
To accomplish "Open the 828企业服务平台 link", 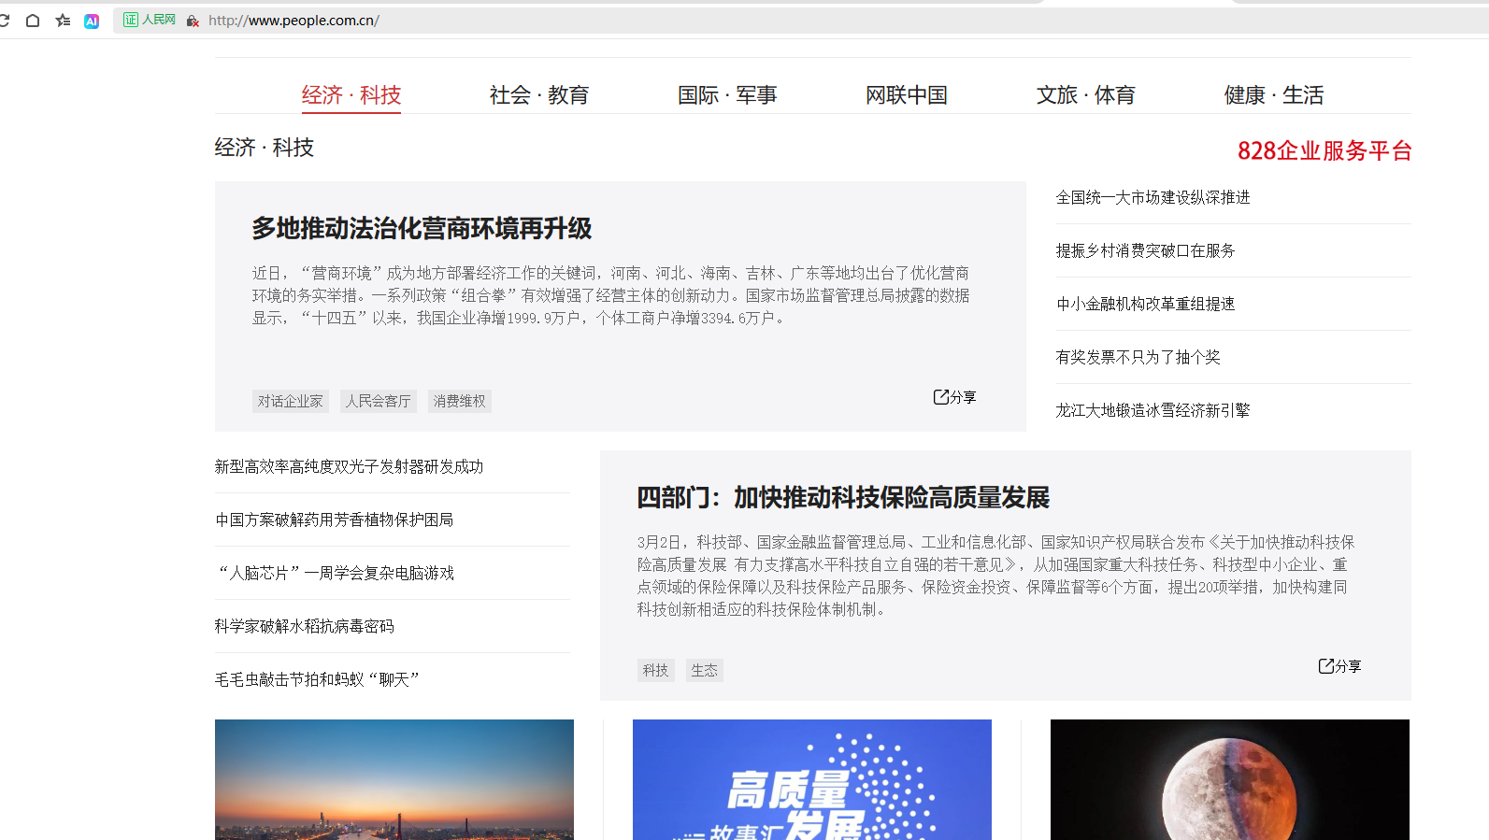I will tap(1324, 150).
